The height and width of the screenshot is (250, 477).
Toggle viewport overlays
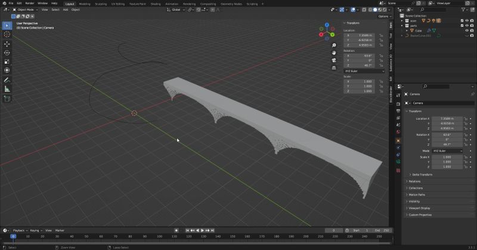353,10
